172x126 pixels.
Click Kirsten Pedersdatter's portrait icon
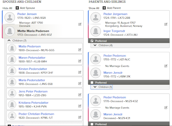point(12,71)
